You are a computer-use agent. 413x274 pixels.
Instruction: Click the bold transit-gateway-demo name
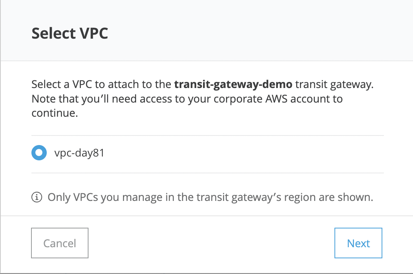[x=233, y=85]
